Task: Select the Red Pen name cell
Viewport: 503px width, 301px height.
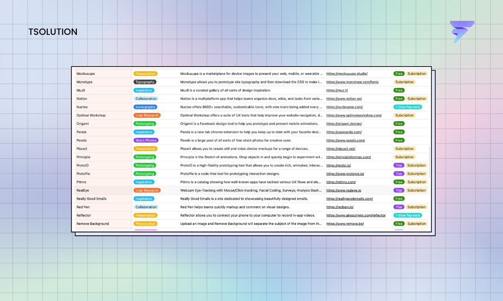Action: pos(103,207)
